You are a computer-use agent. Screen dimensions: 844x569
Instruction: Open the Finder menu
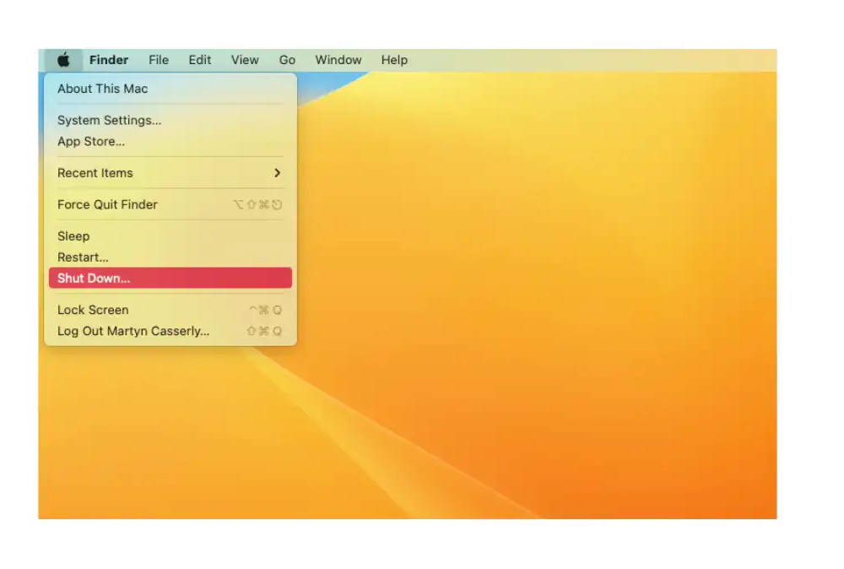[x=109, y=60]
